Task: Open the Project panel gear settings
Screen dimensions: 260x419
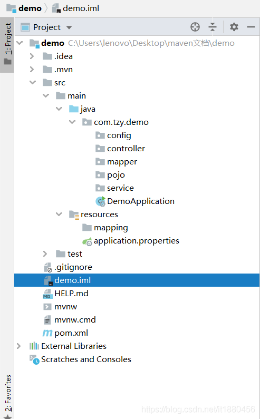Action: coord(234,27)
